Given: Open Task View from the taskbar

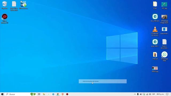Looking at the screenshot, I should pos(39,94).
